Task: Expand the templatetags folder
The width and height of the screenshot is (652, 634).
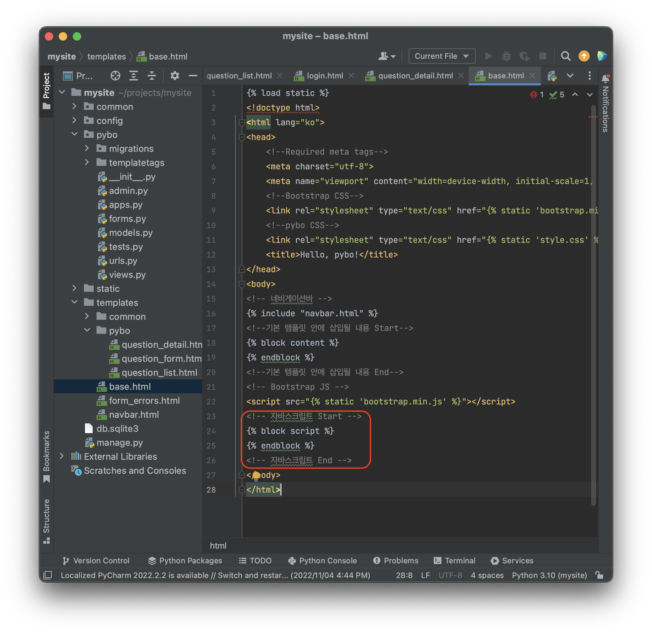Action: click(x=87, y=162)
